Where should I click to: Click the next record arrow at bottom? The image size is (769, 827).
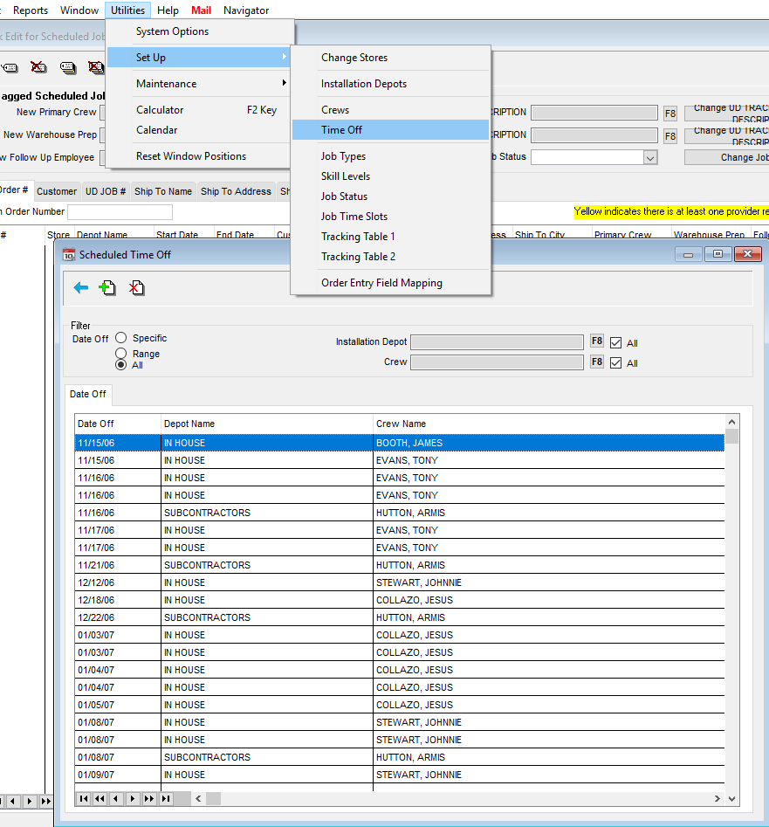pyautogui.click(x=132, y=797)
